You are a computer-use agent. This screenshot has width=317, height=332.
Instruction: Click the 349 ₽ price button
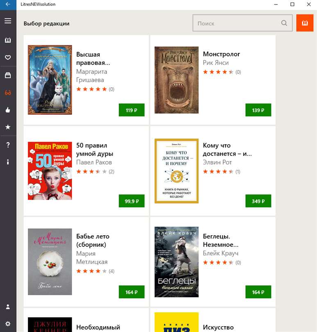tap(258, 201)
